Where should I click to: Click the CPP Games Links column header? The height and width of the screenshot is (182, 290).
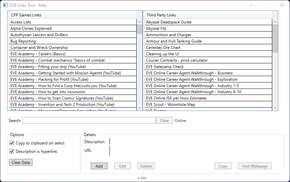pyautogui.click(x=73, y=15)
